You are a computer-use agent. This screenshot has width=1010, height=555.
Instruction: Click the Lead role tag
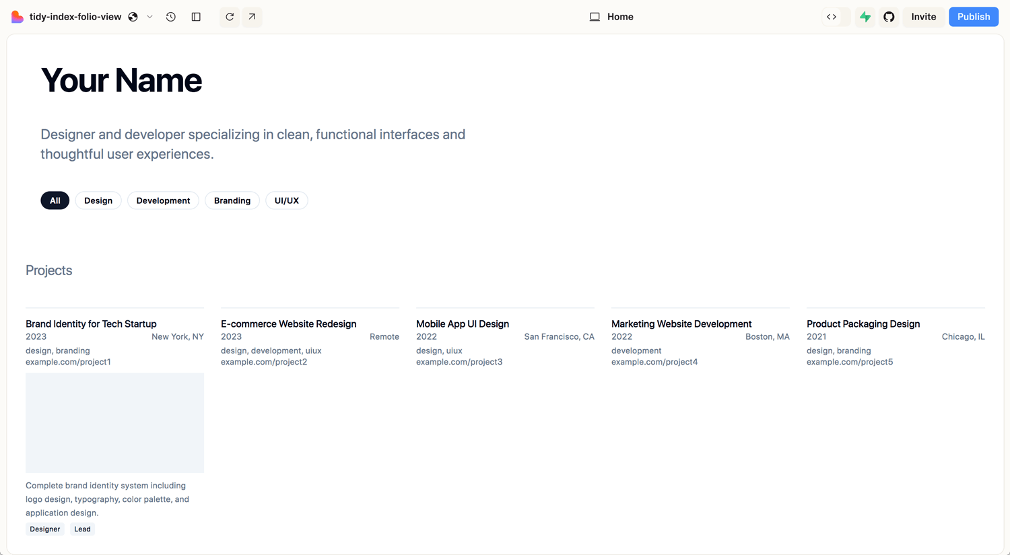coord(82,529)
